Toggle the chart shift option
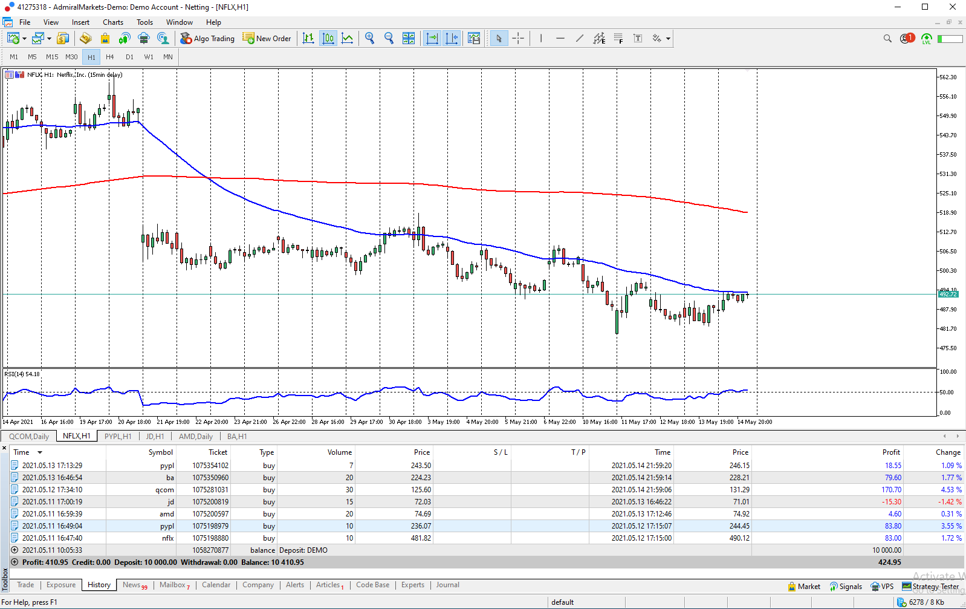966x609 pixels. click(452, 38)
